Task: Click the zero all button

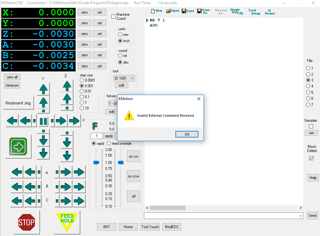Action: [12, 77]
